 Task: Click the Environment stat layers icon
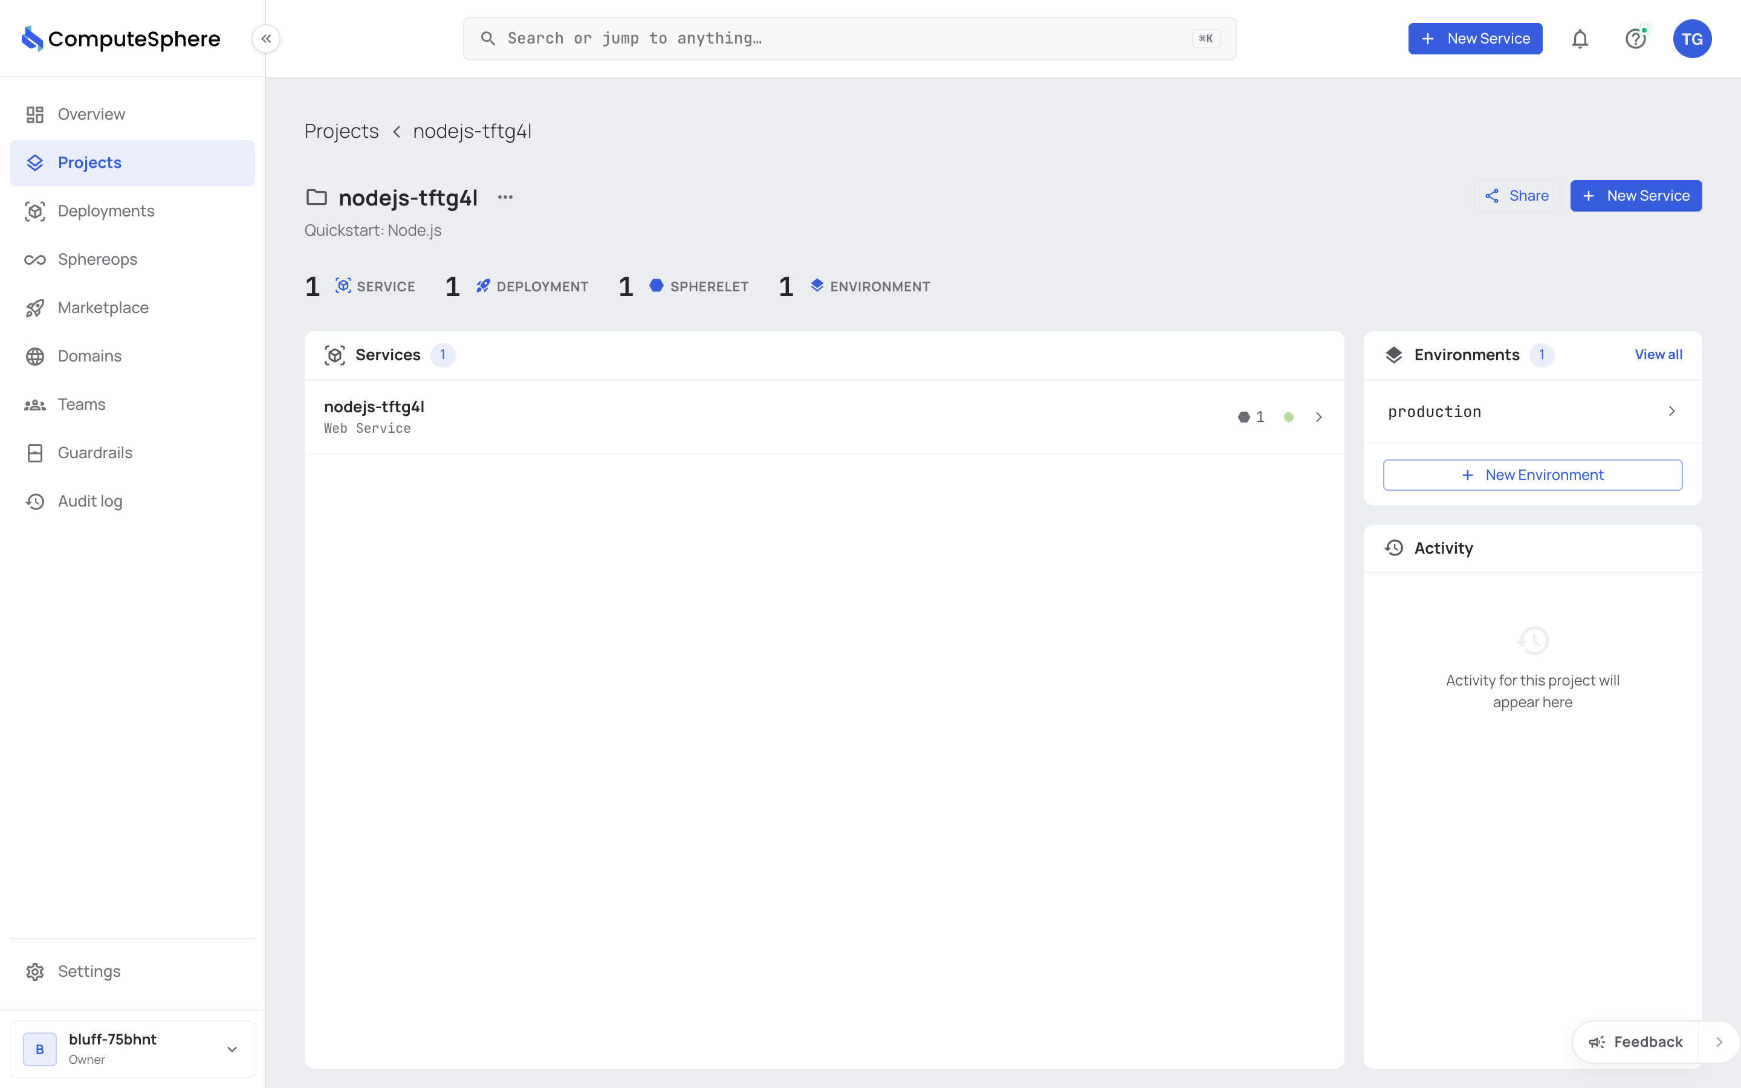tap(817, 286)
